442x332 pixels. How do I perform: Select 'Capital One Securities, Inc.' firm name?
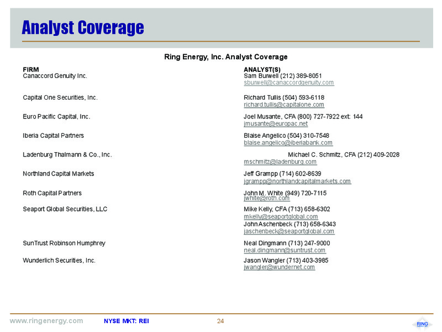60,98
